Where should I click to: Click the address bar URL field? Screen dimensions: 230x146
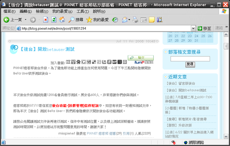click(x=104, y=28)
